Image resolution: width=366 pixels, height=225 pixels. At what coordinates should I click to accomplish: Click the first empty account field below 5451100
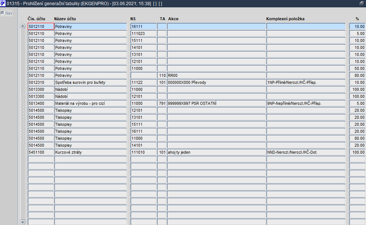(41, 159)
